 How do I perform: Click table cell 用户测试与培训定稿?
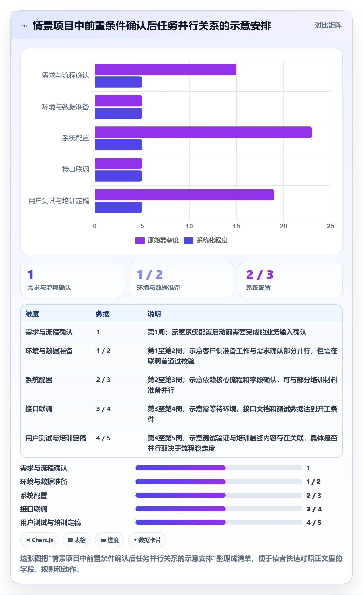click(x=56, y=438)
